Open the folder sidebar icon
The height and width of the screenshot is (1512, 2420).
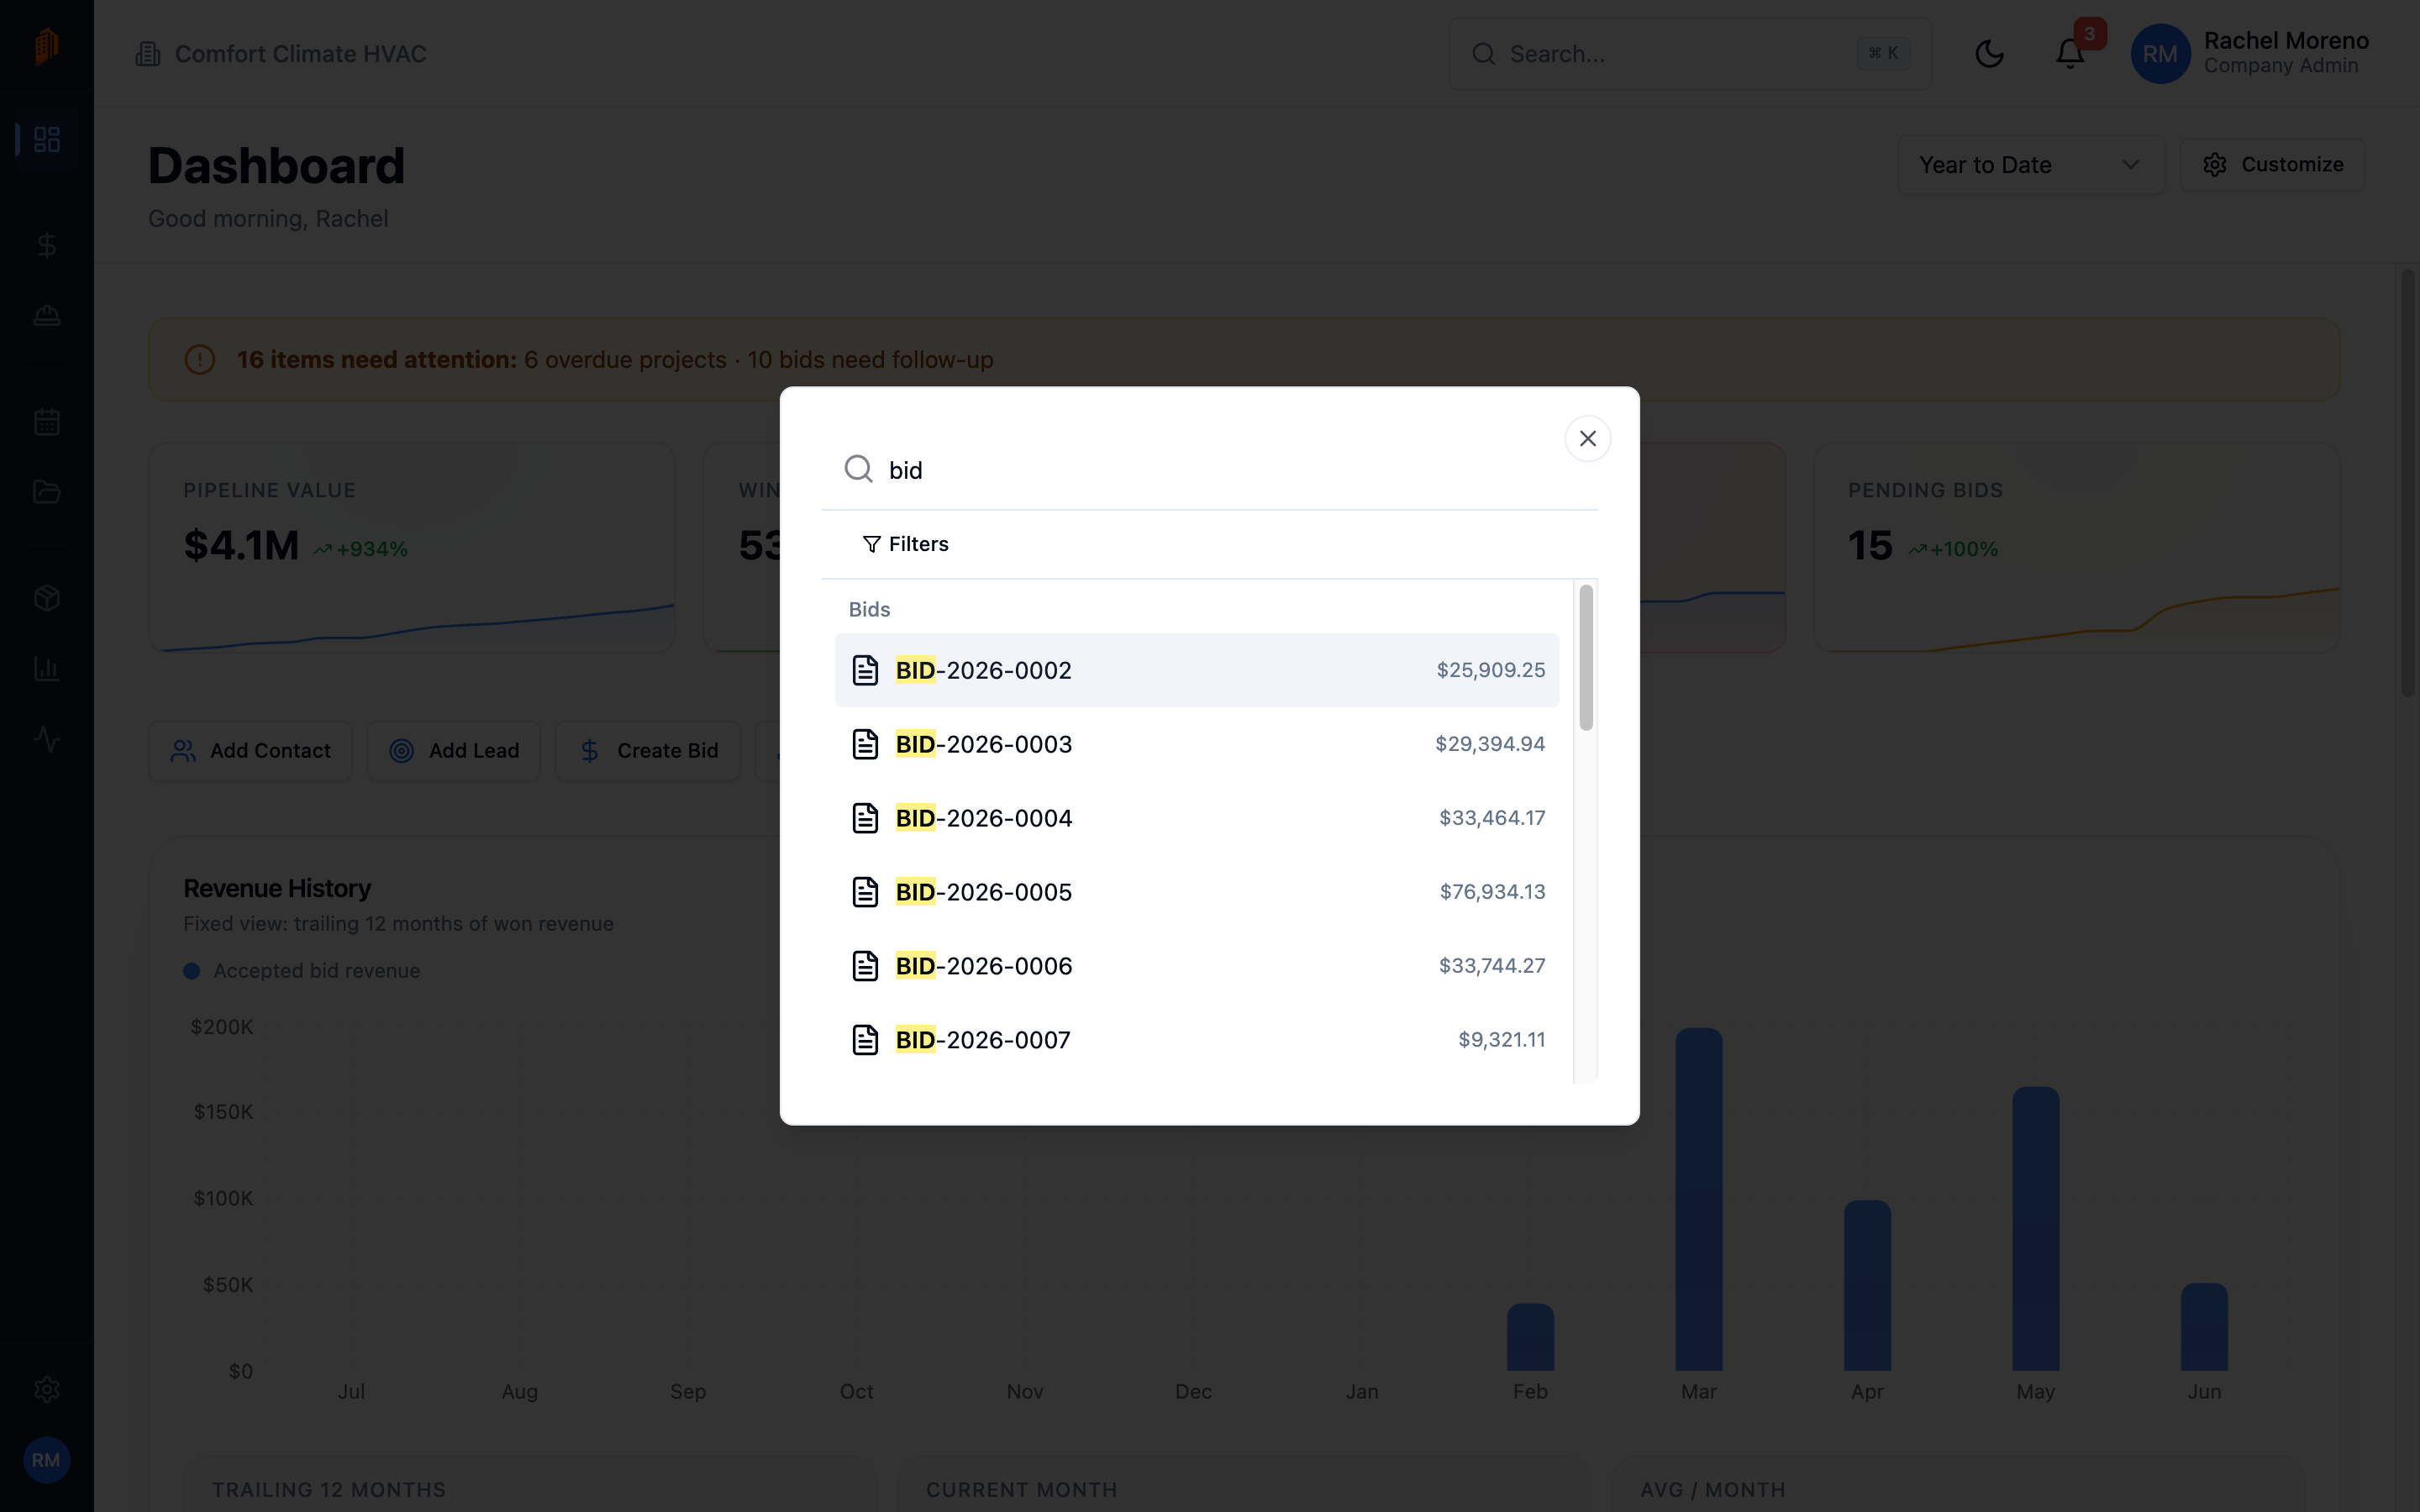pyautogui.click(x=47, y=492)
